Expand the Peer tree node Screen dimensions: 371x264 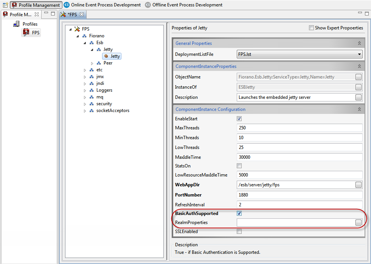(92, 63)
